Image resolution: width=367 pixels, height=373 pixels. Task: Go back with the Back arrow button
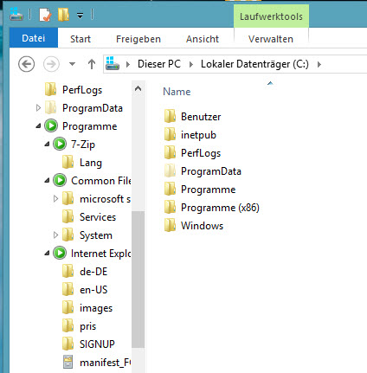pos(27,64)
